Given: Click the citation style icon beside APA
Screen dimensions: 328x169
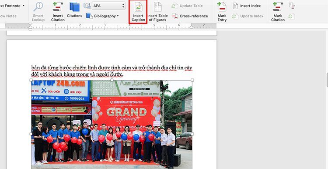Looking at the screenshot, I should (x=87, y=6).
